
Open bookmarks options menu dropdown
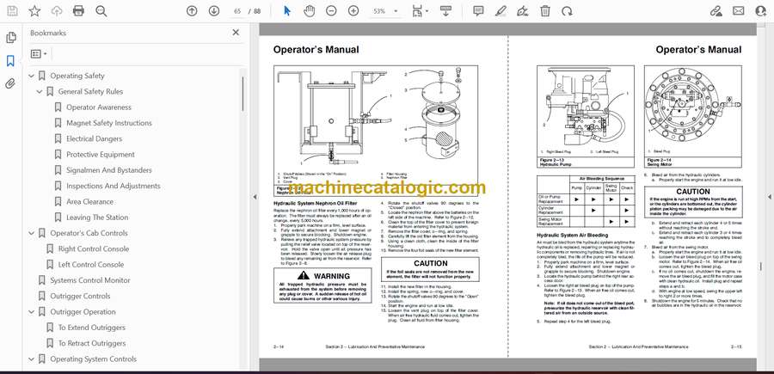point(39,54)
